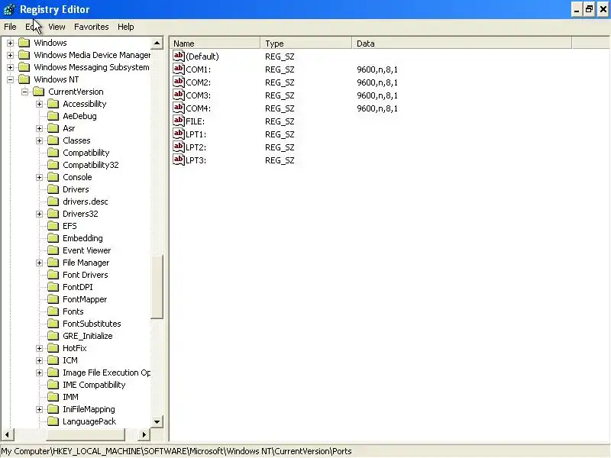Click the AeDebug folder icon
Viewport: 611px width, 458px height.
pyautogui.click(x=53, y=116)
